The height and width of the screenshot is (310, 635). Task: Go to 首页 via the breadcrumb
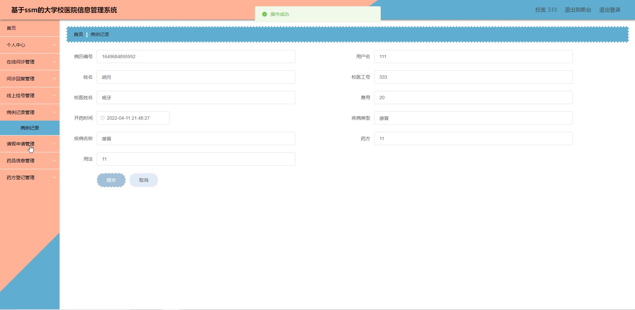point(78,34)
